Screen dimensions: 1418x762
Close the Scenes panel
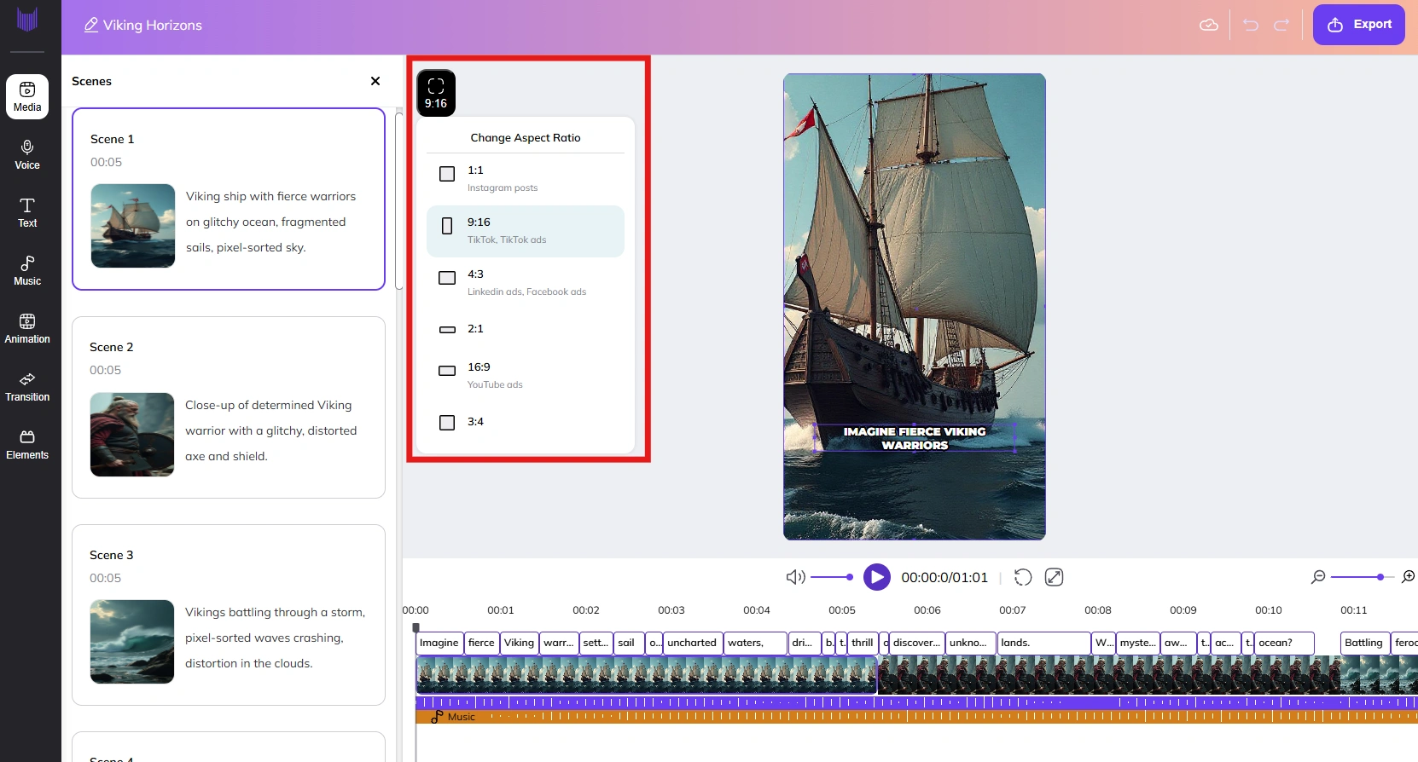(x=375, y=81)
